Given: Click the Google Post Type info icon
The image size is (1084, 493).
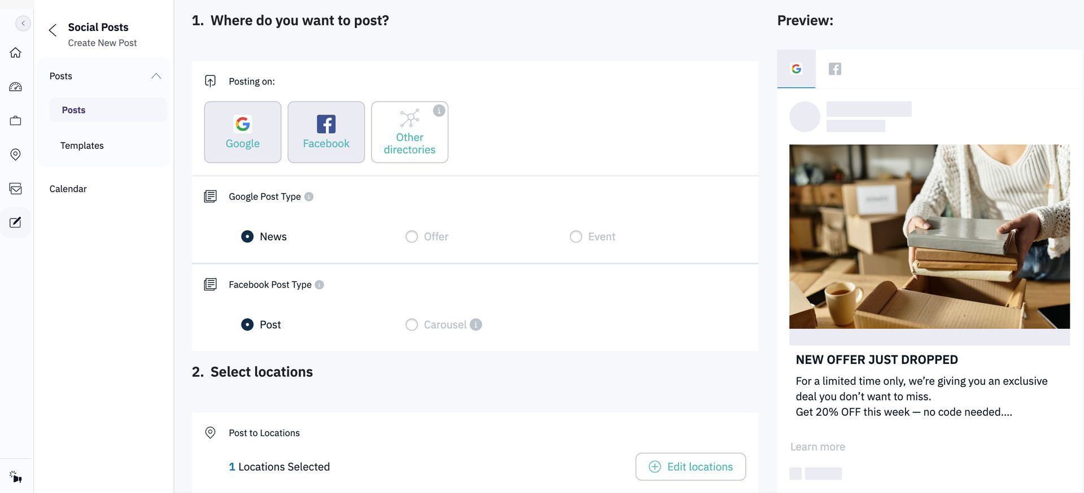Looking at the screenshot, I should click(x=309, y=197).
